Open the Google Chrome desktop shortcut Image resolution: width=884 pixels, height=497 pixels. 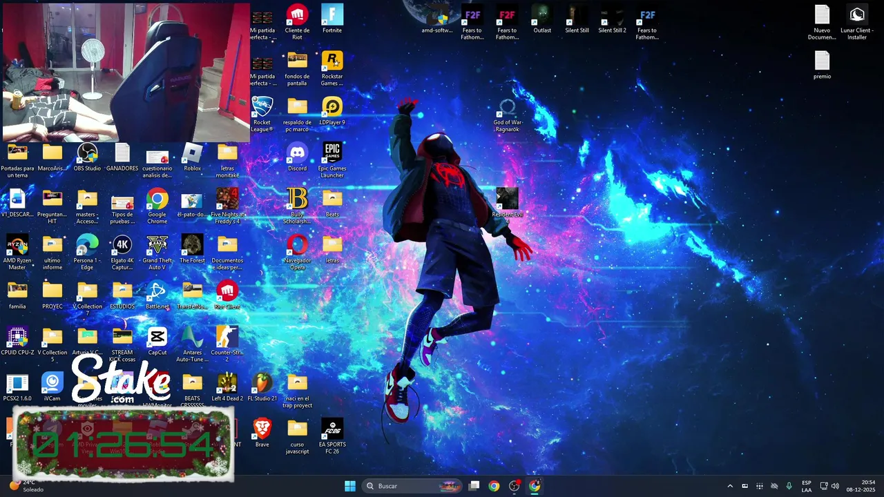[157, 206]
